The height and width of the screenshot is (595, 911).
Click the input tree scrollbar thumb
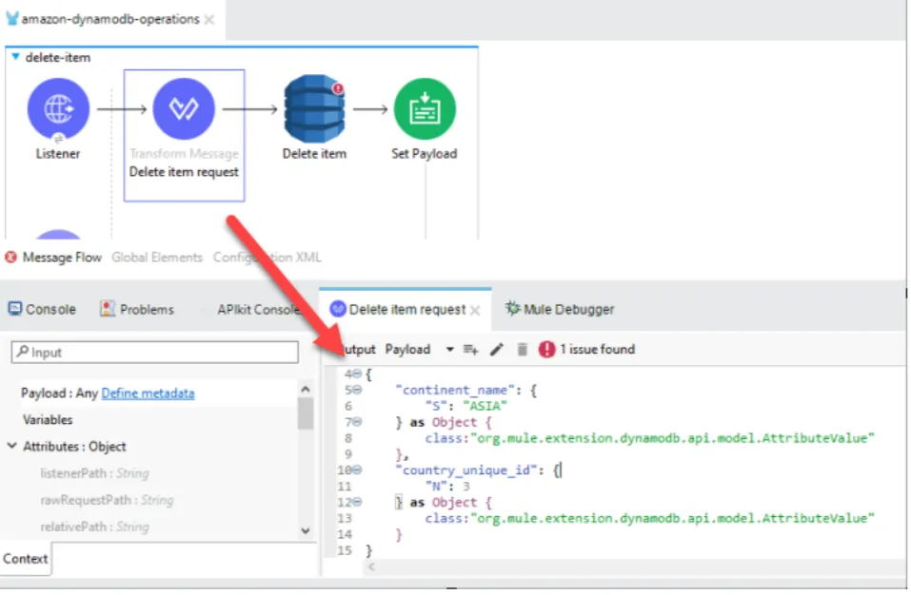click(x=306, y=413)
